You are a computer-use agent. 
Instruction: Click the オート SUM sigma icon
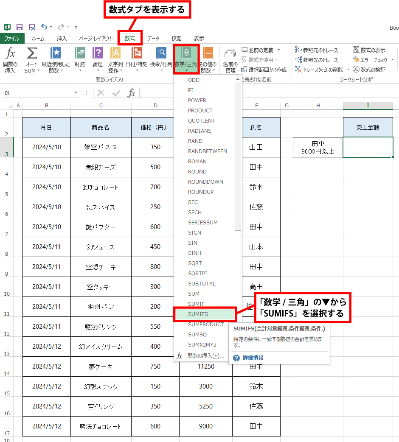[31, 53]
